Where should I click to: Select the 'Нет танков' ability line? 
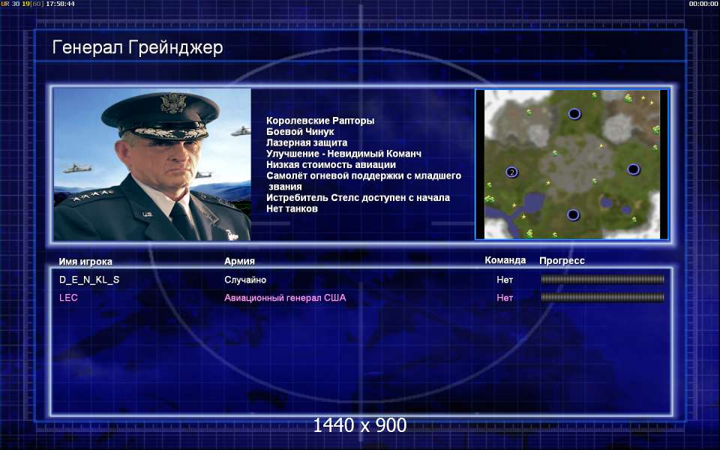pos(292,209)
